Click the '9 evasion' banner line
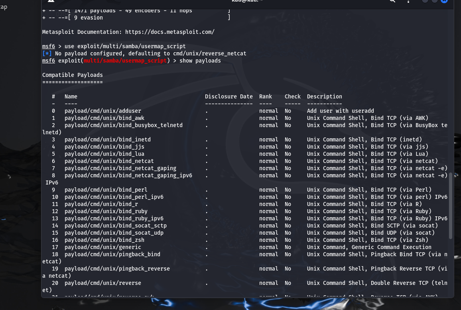The height and width of the screenshot is (310, 461). click(x=89, y=18)
